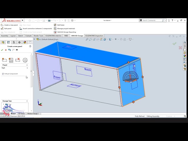Insert connectors between 2 components
The image size is (188, 141).
tap(36, 28)
